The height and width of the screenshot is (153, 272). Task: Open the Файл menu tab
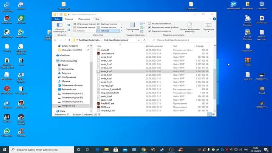pos(57,19)
